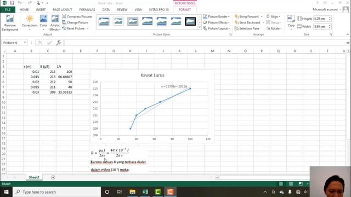Open the Color picture options
Viewport: 351px width, 197px height.
[43, 22]
